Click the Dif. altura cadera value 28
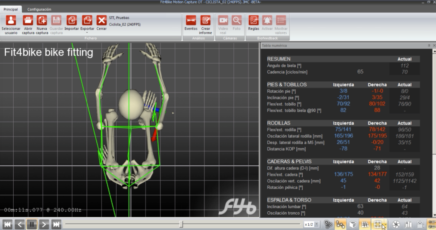 click(x=377, y=168)
